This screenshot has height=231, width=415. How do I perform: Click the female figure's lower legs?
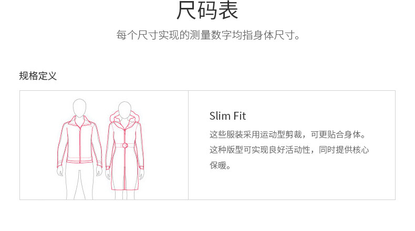click(124, 195)
